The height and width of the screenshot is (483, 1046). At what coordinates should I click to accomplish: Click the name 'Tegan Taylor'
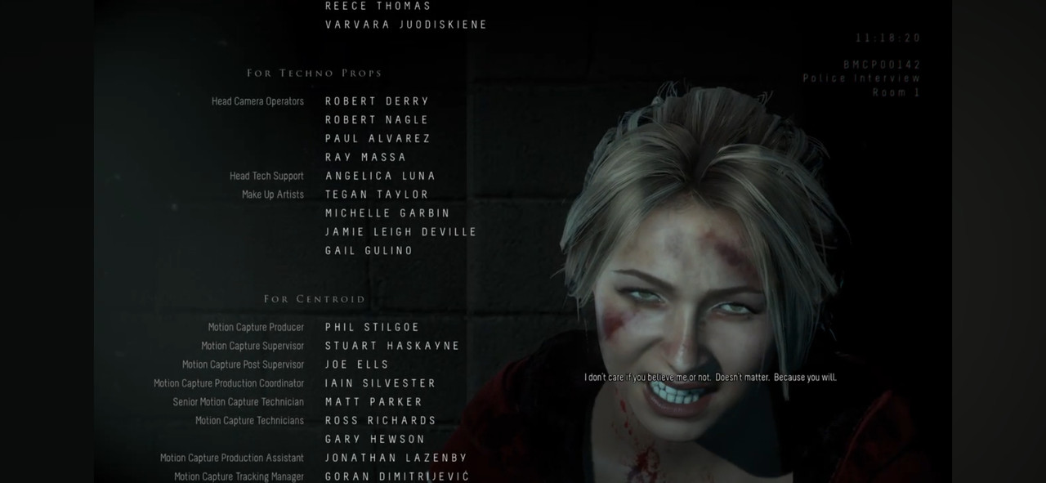click(x=377, y=195)
